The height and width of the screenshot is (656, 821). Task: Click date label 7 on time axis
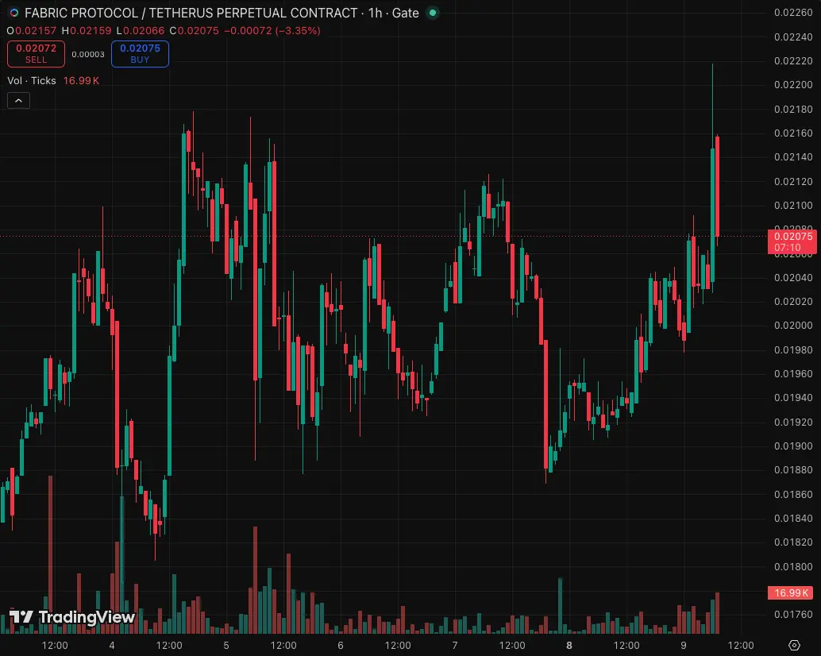454,646
